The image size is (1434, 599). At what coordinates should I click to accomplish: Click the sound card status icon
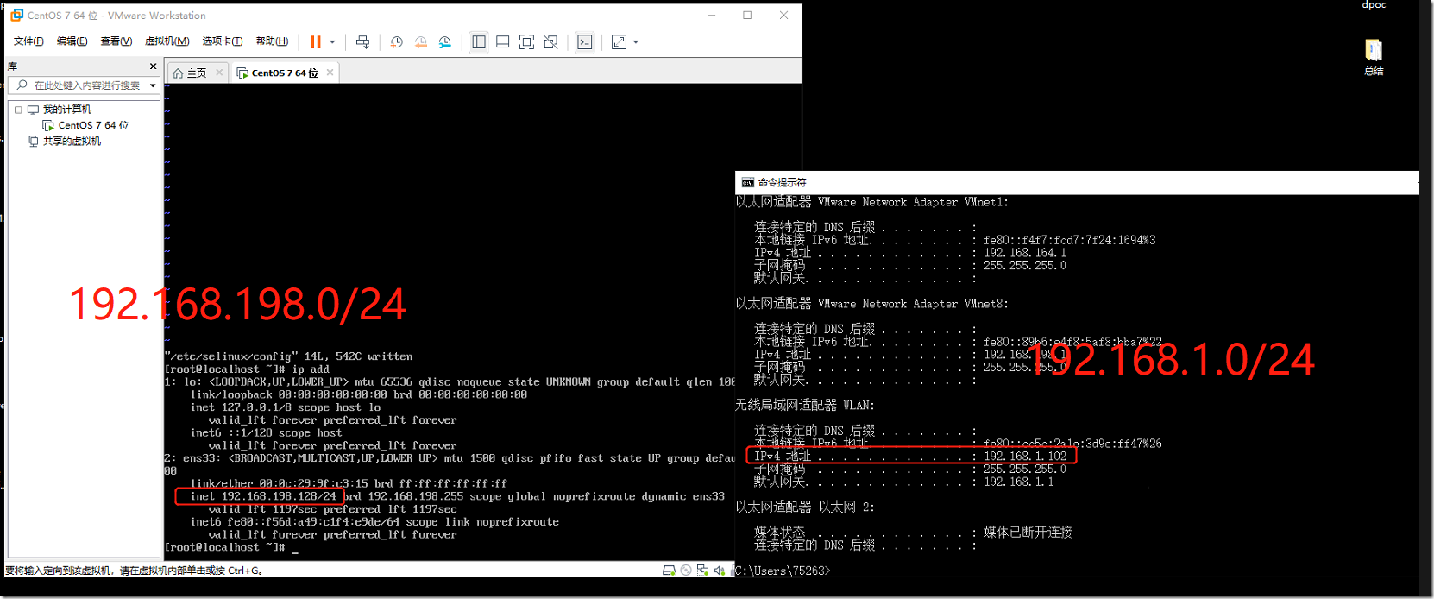pos(720,571)
